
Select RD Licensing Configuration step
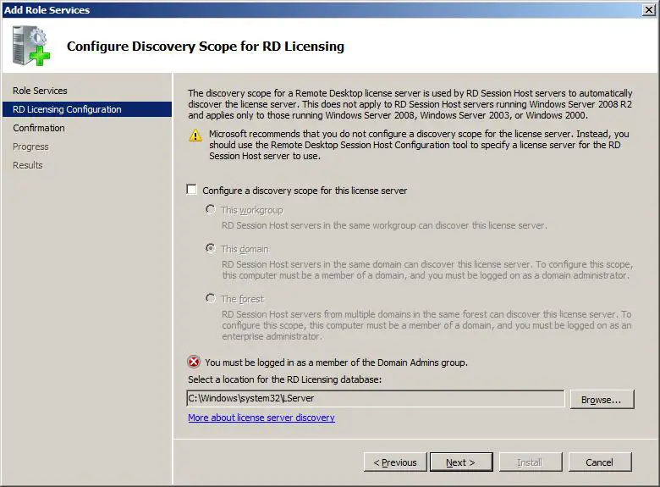[67, 109]
